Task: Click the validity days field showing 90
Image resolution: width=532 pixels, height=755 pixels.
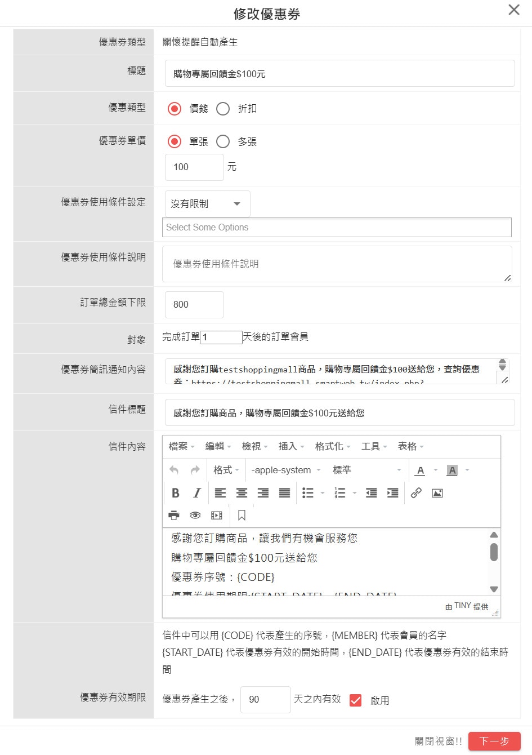Action: click(265, 699)
